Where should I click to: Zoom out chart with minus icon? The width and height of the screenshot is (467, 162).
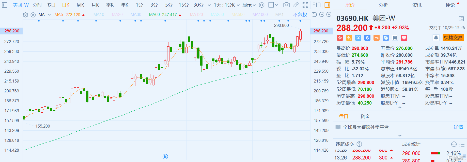point(322,15)
